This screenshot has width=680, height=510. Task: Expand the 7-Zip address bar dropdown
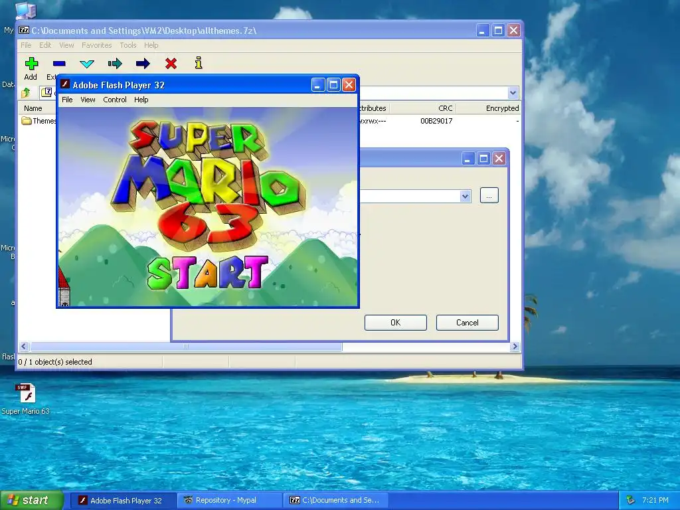click(x=513, y=92)
